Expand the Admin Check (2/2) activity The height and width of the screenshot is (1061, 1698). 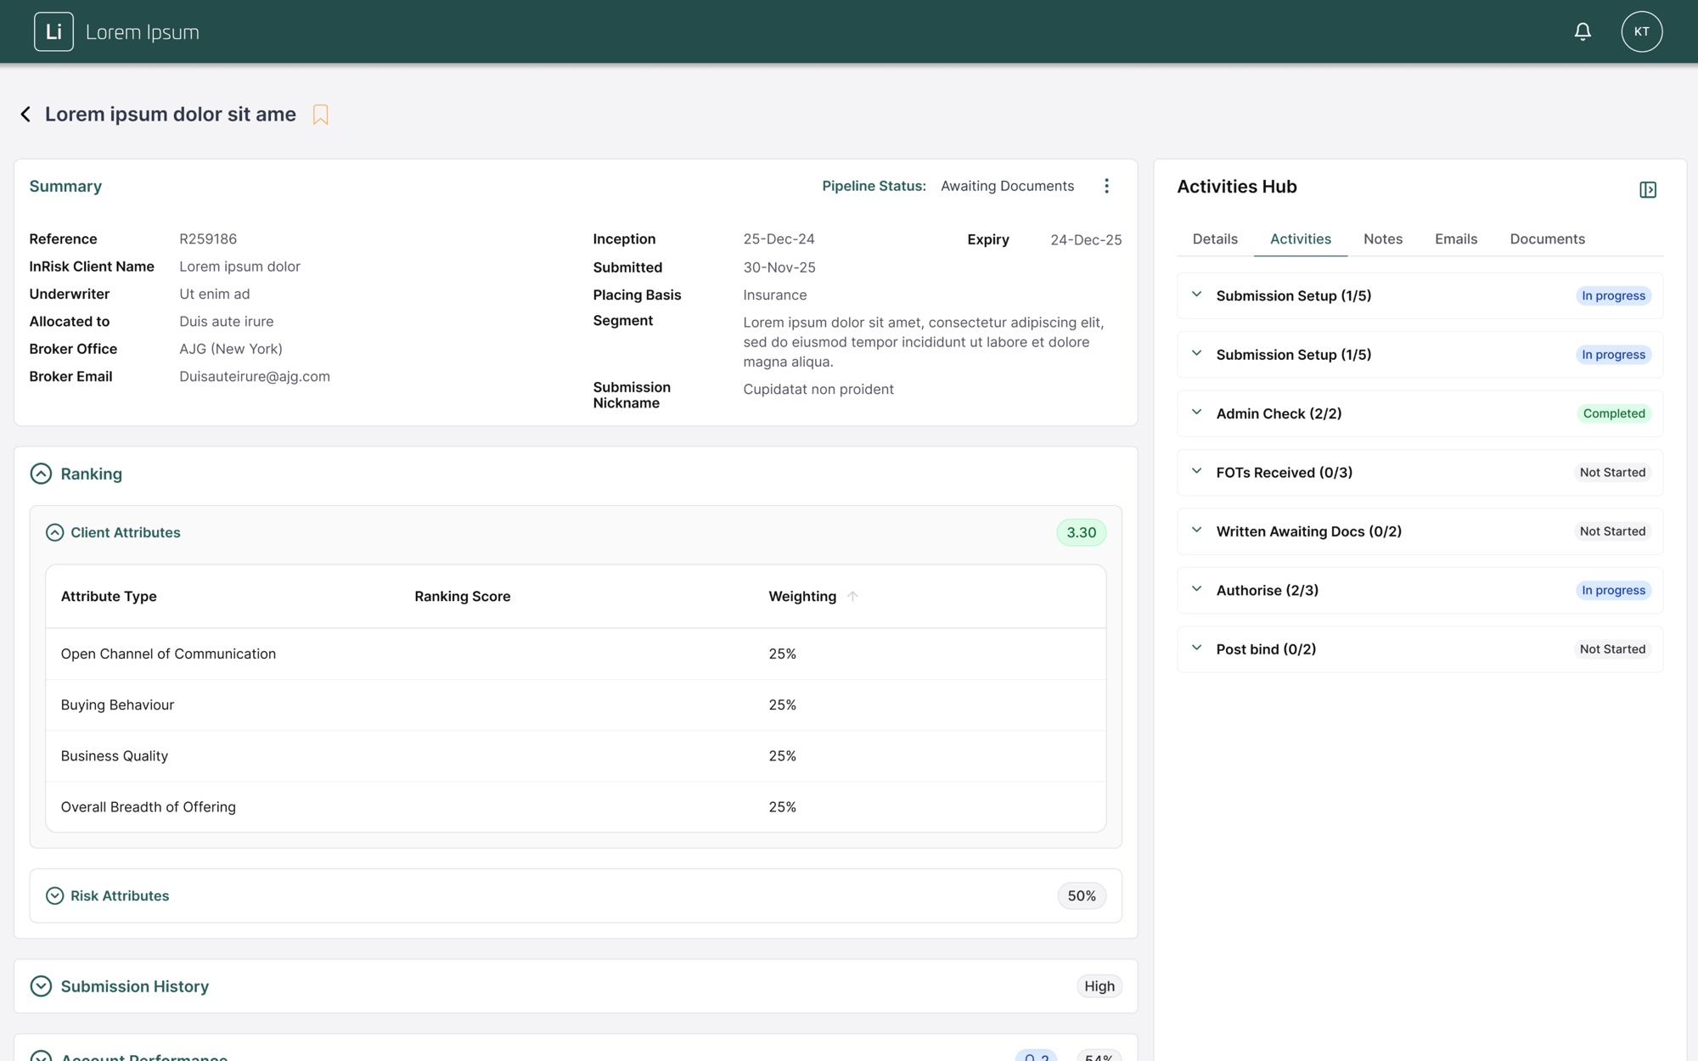[x=1196, y=413]
